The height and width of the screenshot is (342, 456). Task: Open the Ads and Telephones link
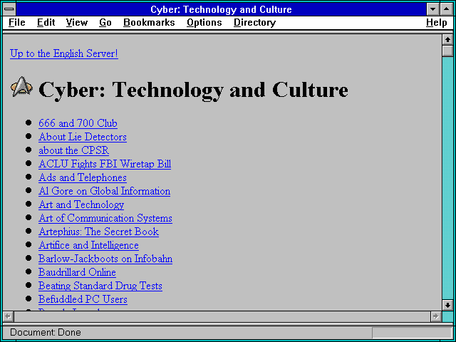83,177
